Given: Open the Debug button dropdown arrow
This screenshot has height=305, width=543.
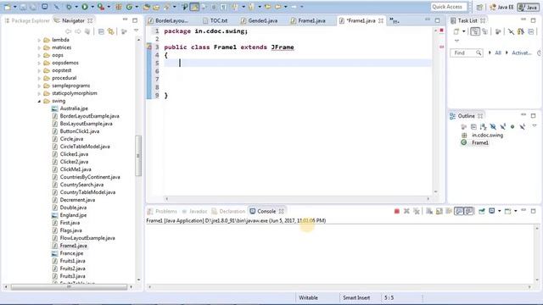Looking at the screenshot, I should [76, 7].
